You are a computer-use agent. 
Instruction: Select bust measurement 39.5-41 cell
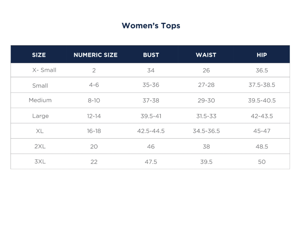point(151,116)
